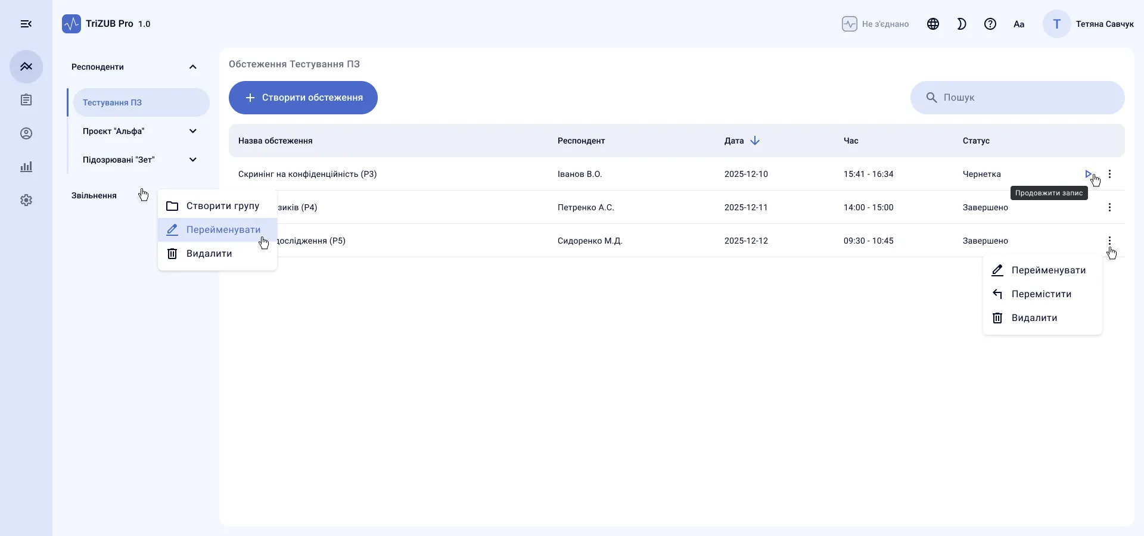Choose Перемістити from the row menu
This screenshot has width=1144, height=536.
[x=1043, y=294]
